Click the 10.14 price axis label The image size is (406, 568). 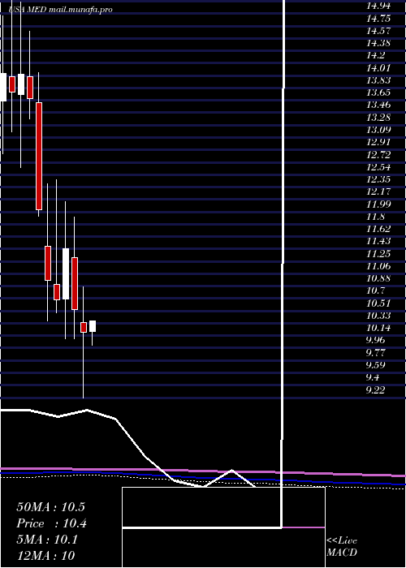(x=378, y=328)
